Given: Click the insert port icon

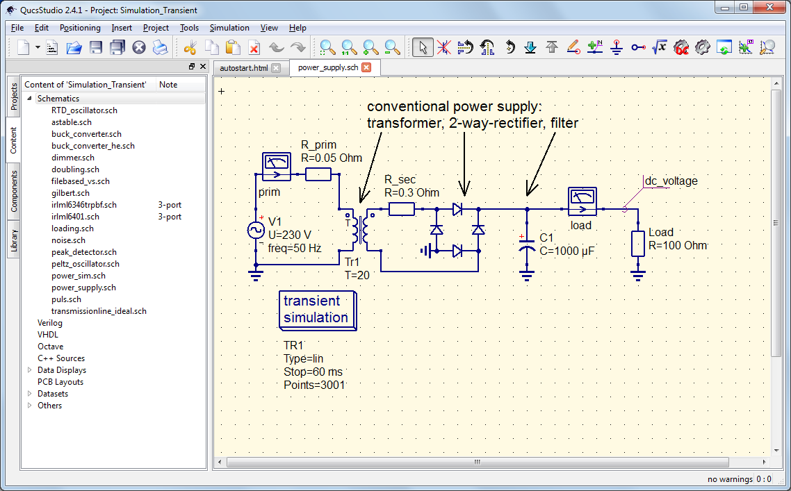Looking at the screenshot, I should [639, 47].
